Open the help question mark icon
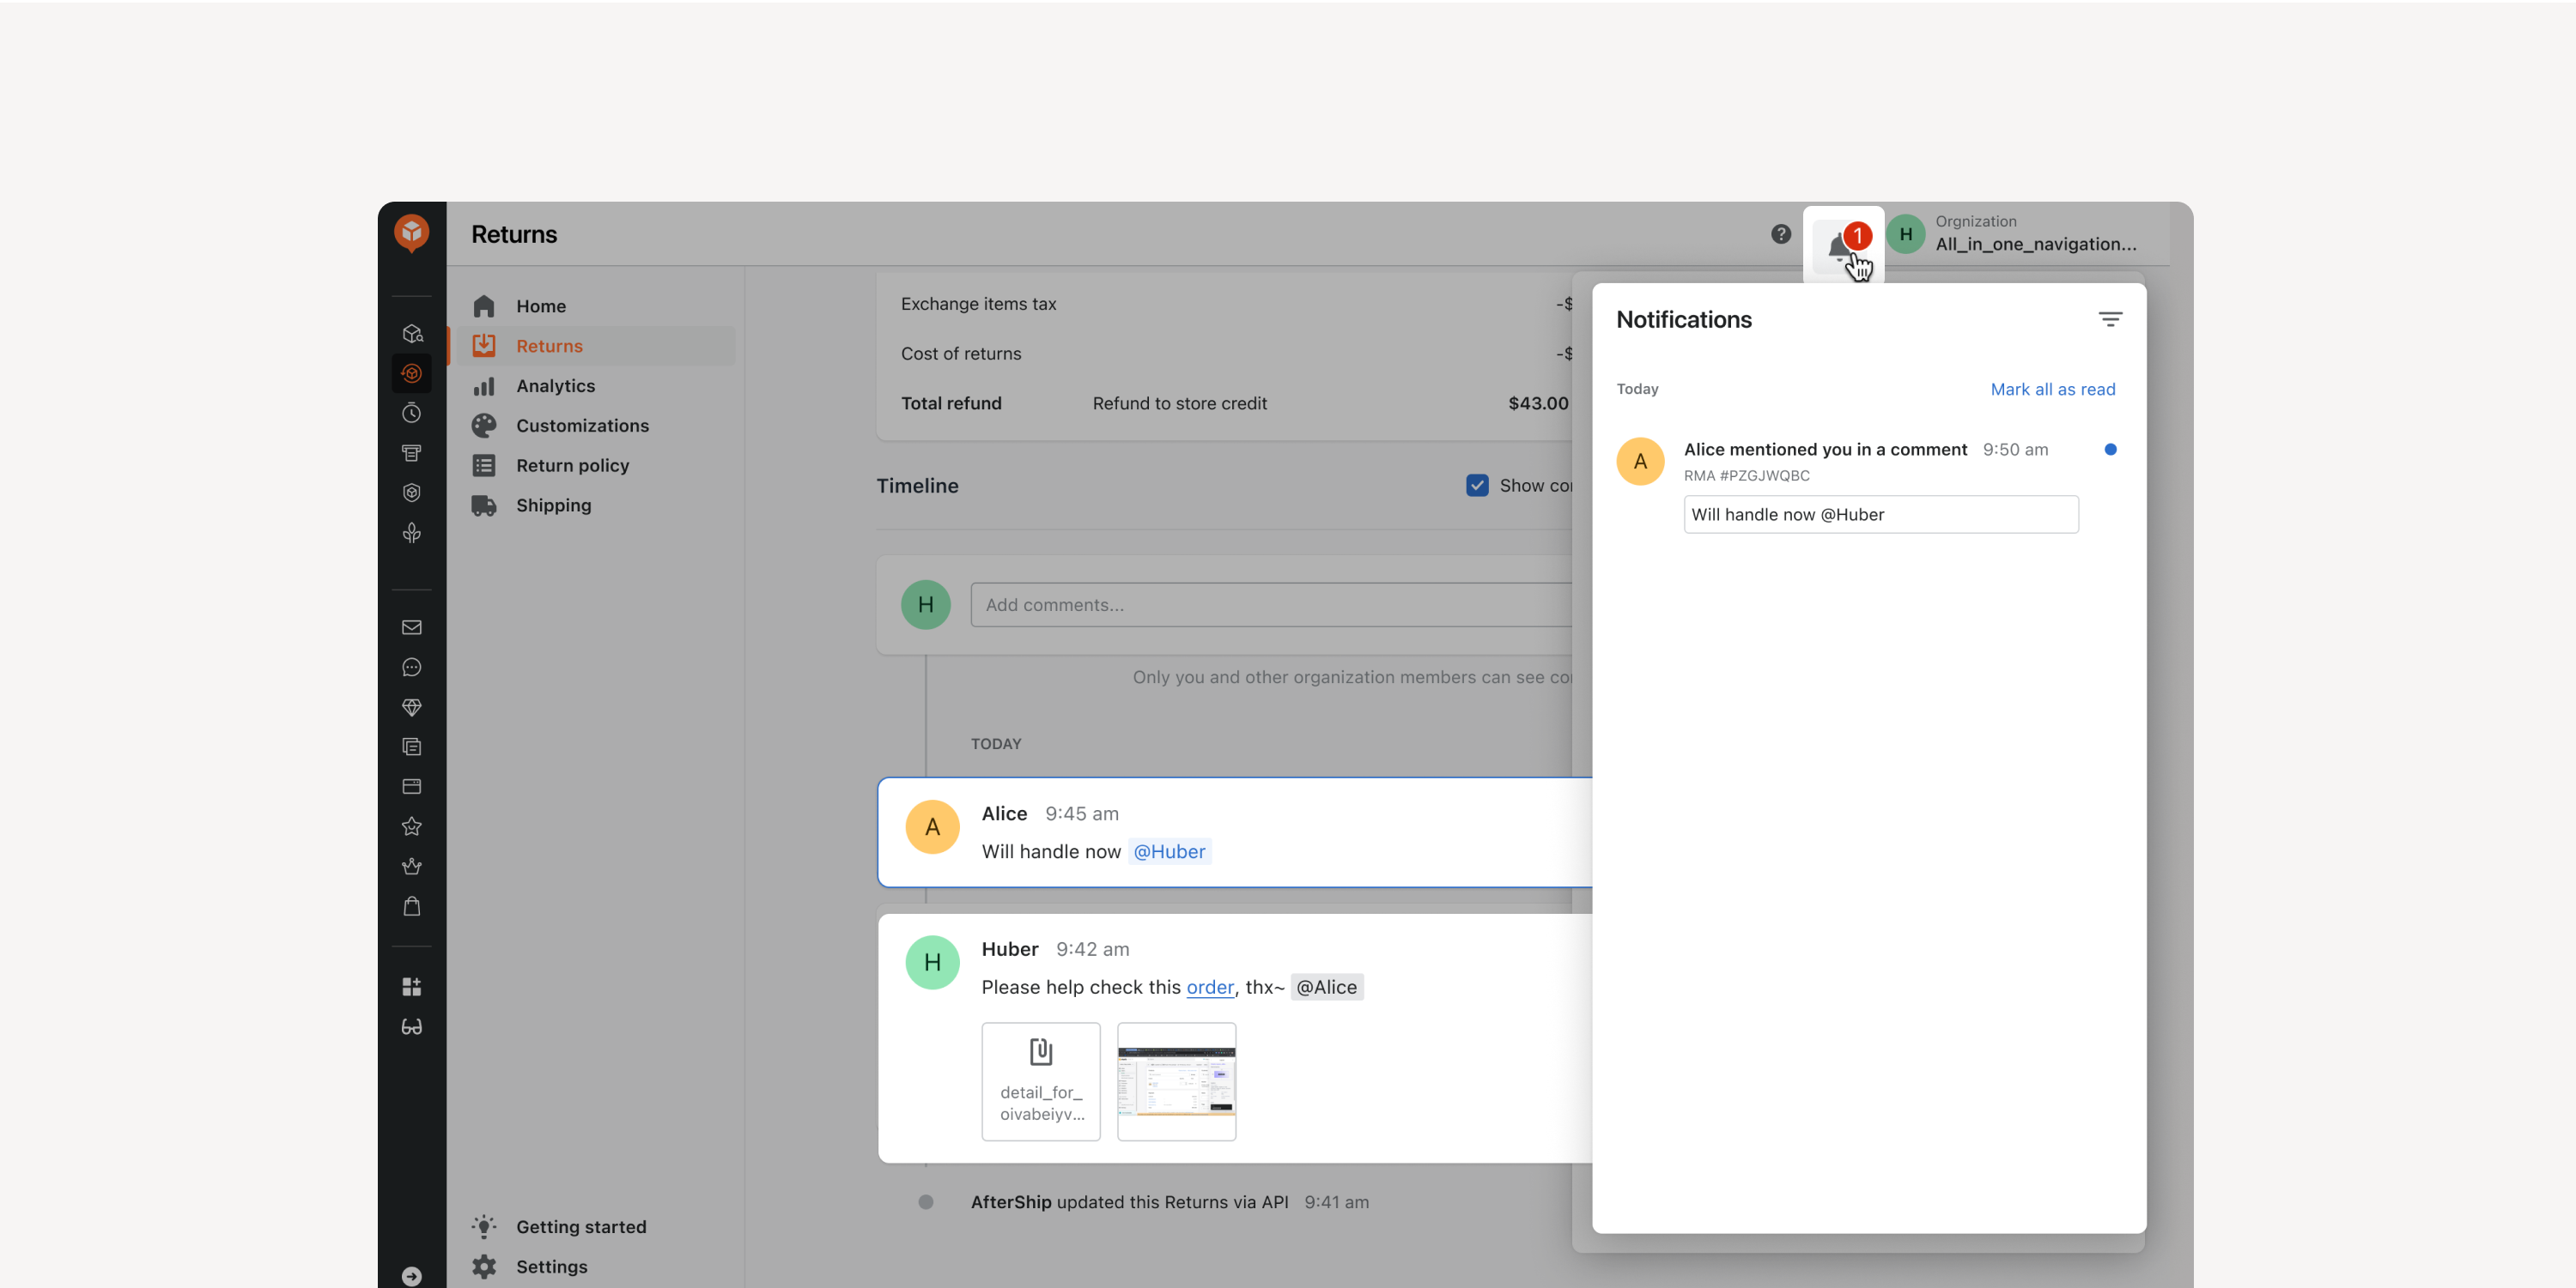This screenshot has height=1288, width=2576. (1781, 233)
